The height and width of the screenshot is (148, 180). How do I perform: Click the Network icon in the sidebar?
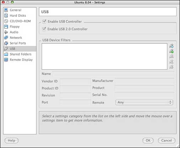point(6,38)
